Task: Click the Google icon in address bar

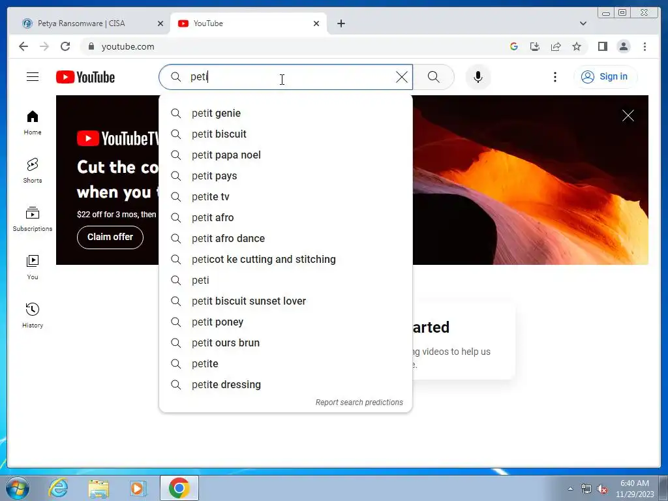Action: click(x=514, y=46)
